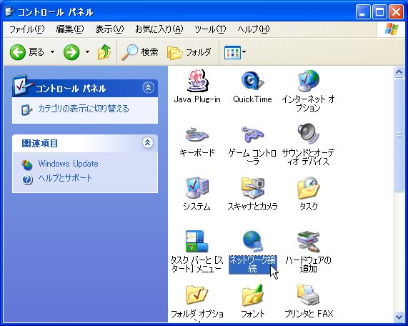Click the Windows Update globe icon

pos(27,165)
